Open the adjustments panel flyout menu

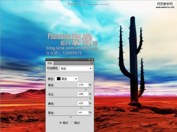(92, 63)
